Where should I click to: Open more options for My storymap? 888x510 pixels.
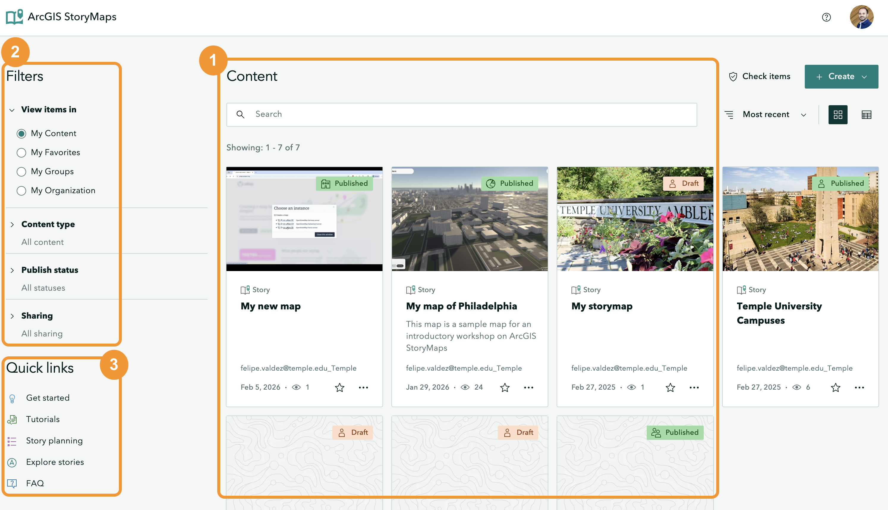coord(694,388)
